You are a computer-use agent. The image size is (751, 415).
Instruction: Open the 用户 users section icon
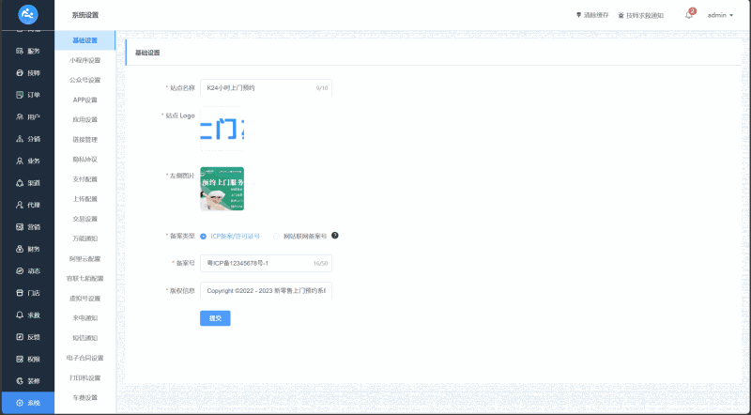click(20, 117)
